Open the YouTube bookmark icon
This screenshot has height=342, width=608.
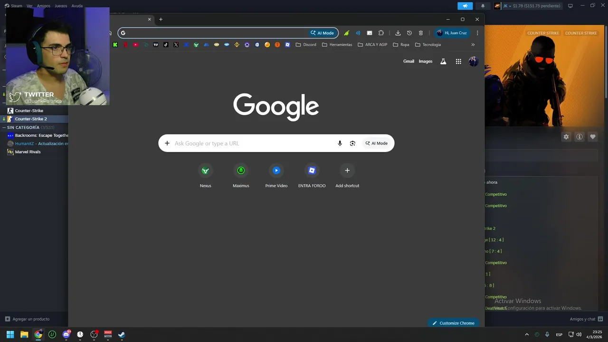coord(135,45)
